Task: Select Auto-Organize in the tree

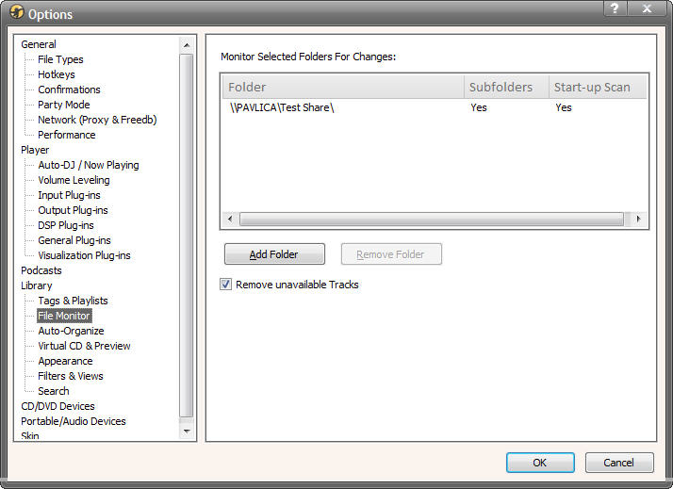Action: click(71, 331)
